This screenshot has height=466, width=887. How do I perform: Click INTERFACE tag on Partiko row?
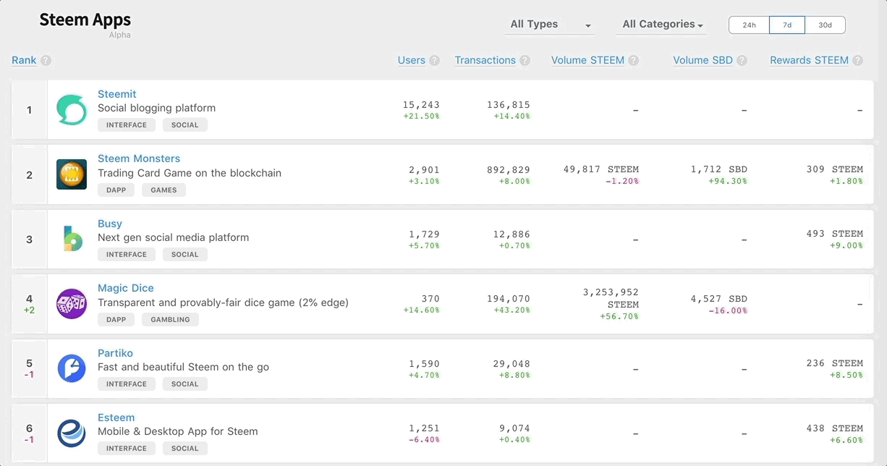(127, 384)
